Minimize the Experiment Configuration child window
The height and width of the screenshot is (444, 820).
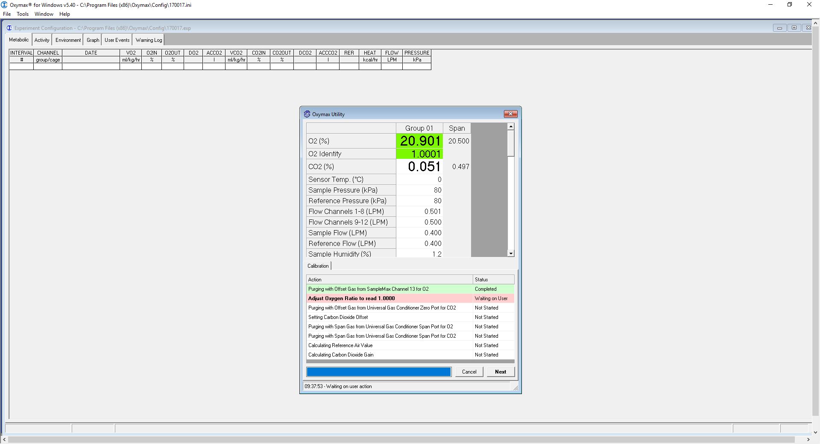coord(779,28)
